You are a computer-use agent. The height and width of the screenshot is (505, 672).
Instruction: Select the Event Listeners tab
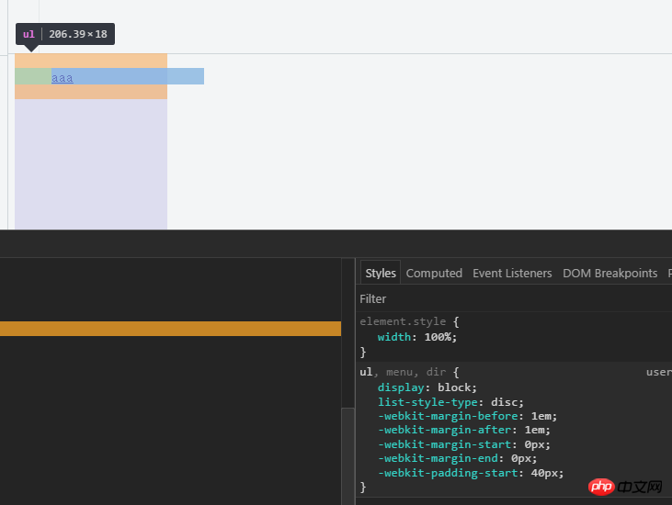[512, 273]
